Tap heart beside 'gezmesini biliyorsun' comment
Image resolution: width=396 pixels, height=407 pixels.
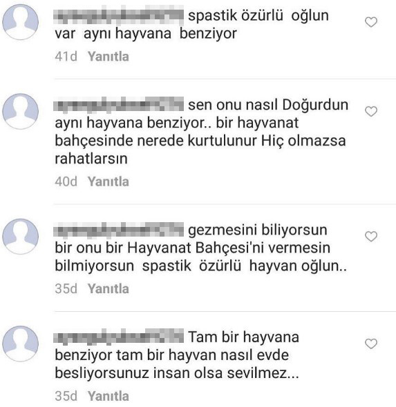[371, 237]
